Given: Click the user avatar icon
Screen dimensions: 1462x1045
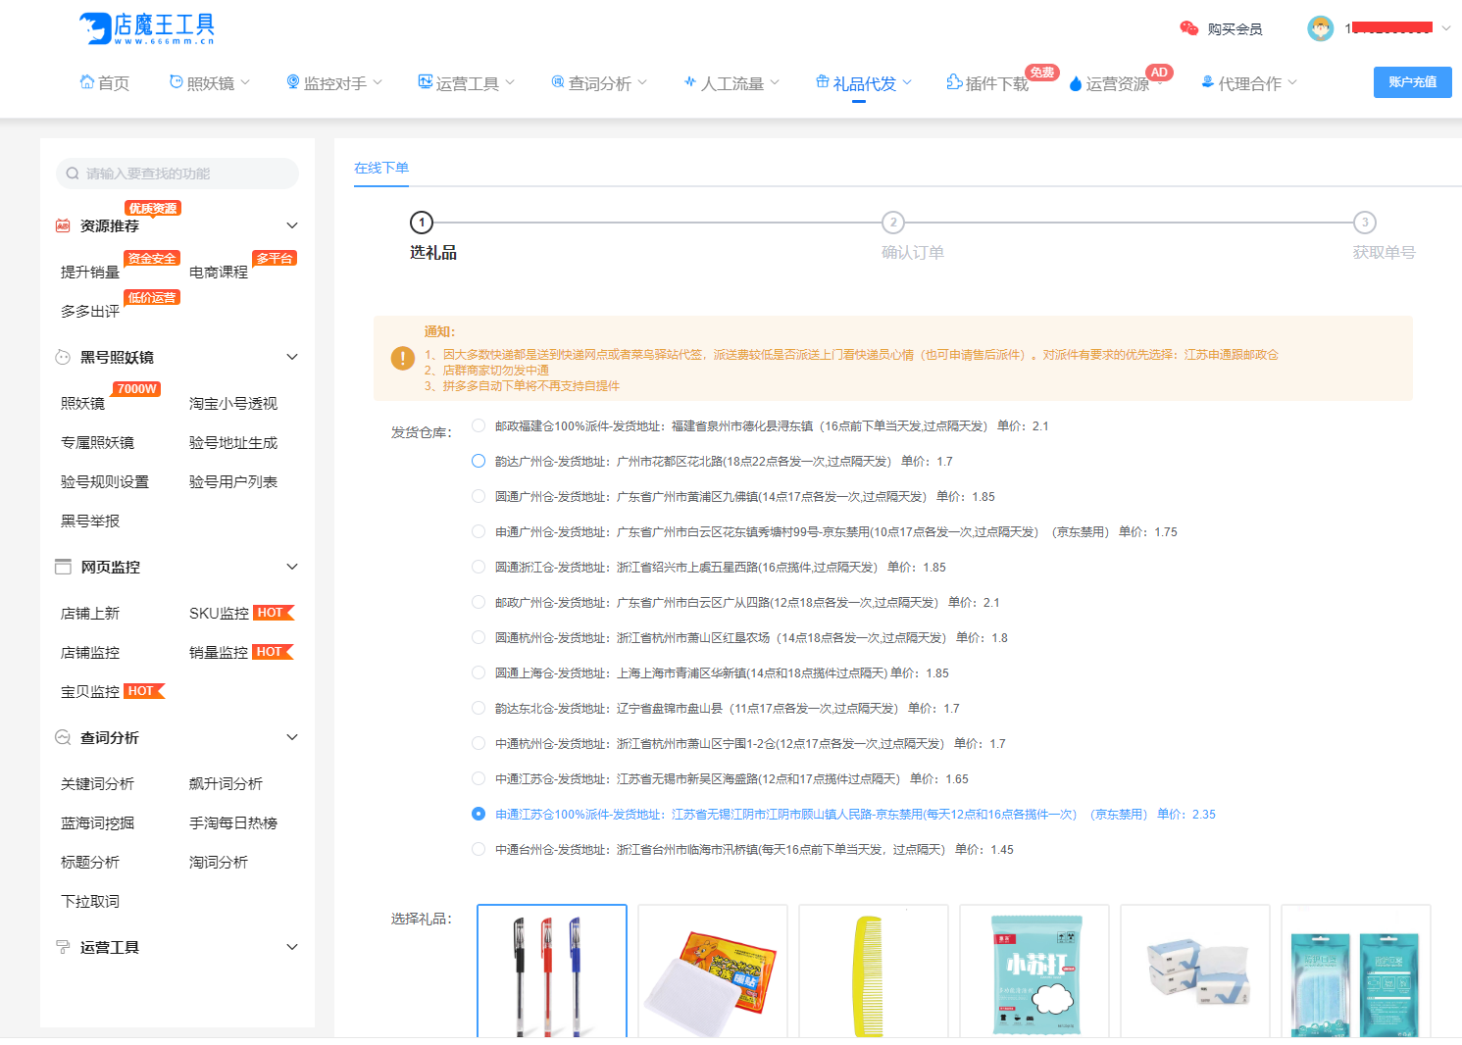Looking at the screenshot, I should coord(1321,28).
